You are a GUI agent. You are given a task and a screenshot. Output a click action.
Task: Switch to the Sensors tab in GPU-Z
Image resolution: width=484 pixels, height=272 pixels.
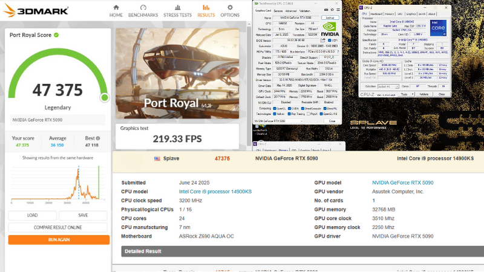[x=278, y=11]
